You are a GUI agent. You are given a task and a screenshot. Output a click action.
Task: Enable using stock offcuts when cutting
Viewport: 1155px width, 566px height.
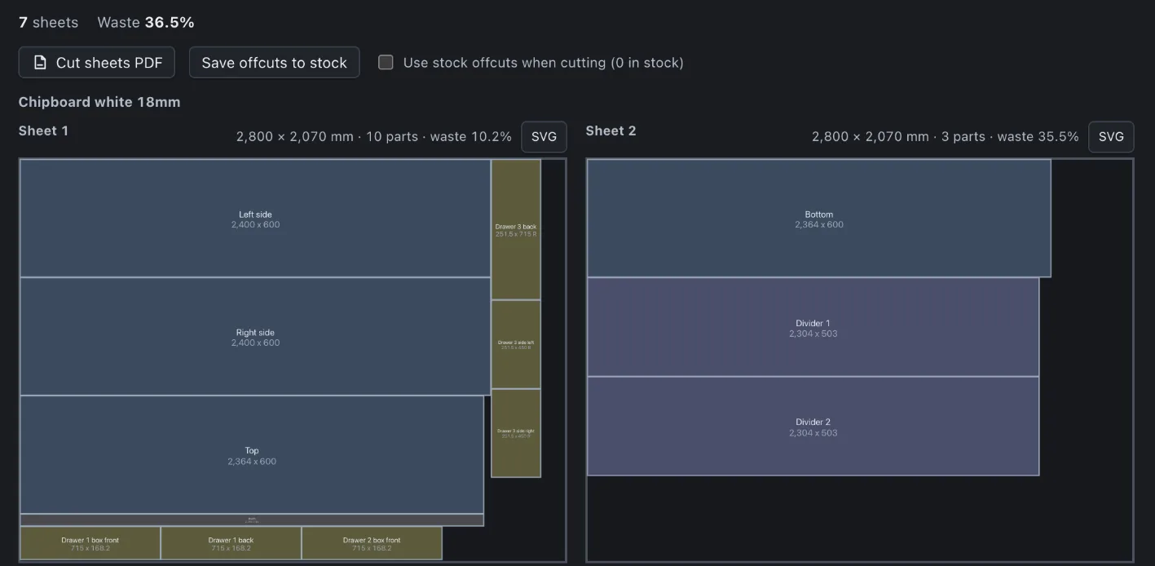[x=386, y=63]
